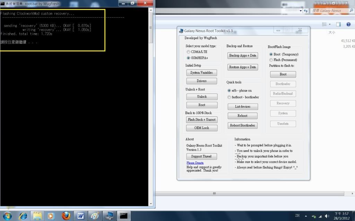Click into the Galaxy Nexus search field
The width and height of the screenshot is (355, 221).
[x=329, y=10]
